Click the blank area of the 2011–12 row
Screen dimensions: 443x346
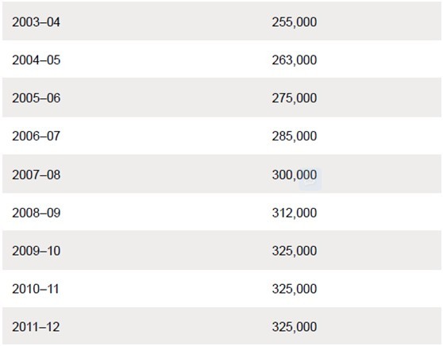tap(379, 326)
